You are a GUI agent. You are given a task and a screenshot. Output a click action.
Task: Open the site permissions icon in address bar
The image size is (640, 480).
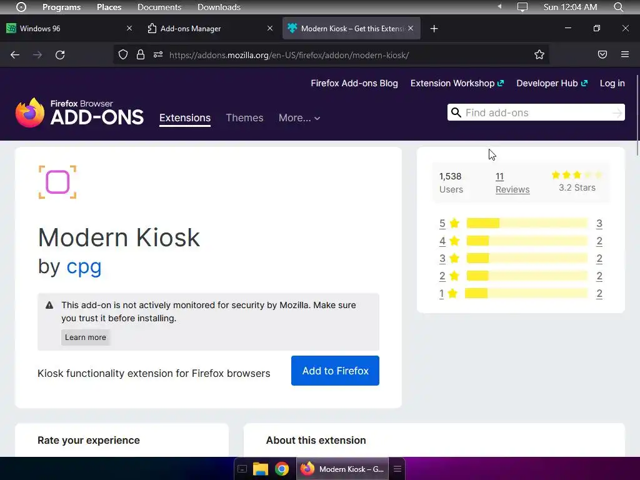point(158,55)
